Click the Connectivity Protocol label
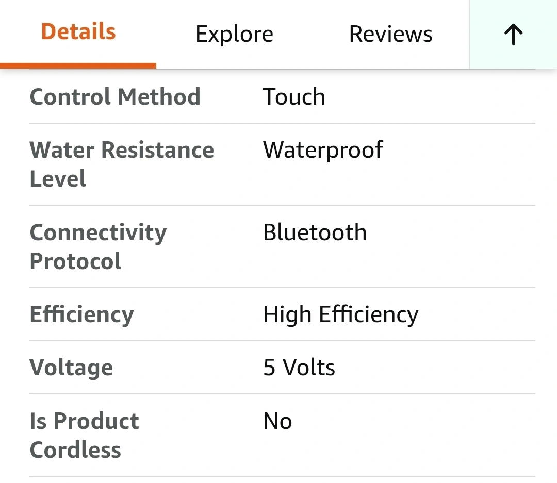557x483 pixels. [98, 246]
